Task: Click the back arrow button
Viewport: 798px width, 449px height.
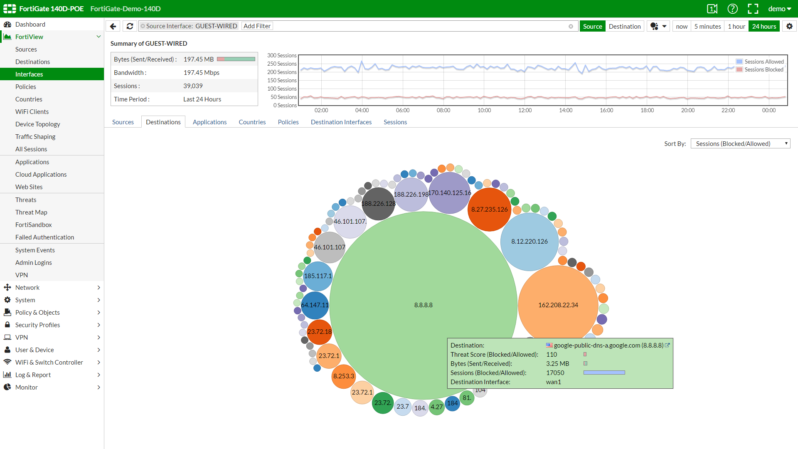Action: pos(113,26)
